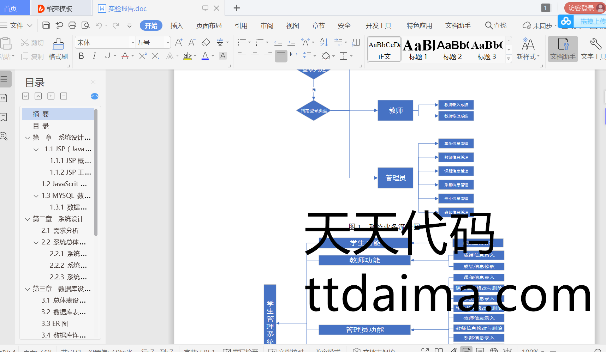
Task: Open the font name dropdown (宋体)
Action: click(x=133, y=43)
